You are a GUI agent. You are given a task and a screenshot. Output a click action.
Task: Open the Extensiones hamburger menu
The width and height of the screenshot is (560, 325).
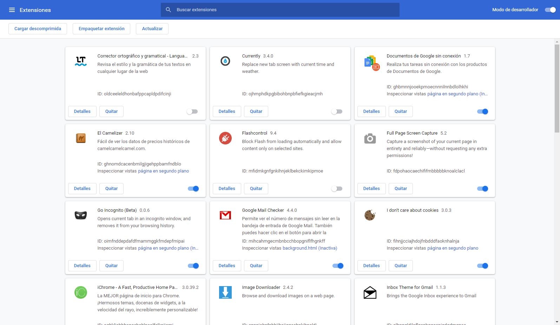pyautogui.click(x=12, y=10)
